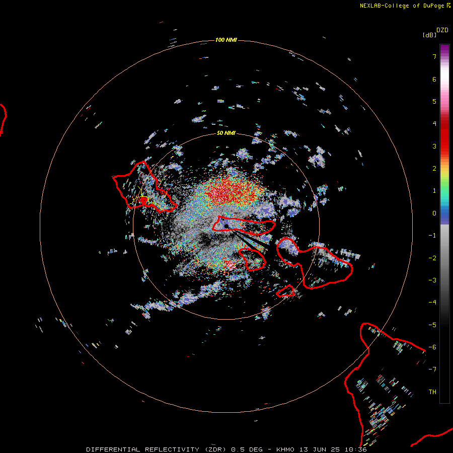This screenshot has height=453, width=453.
Task: Click the ZDR color scale bar
Action: pyautogui.click(x=444, y=223)
